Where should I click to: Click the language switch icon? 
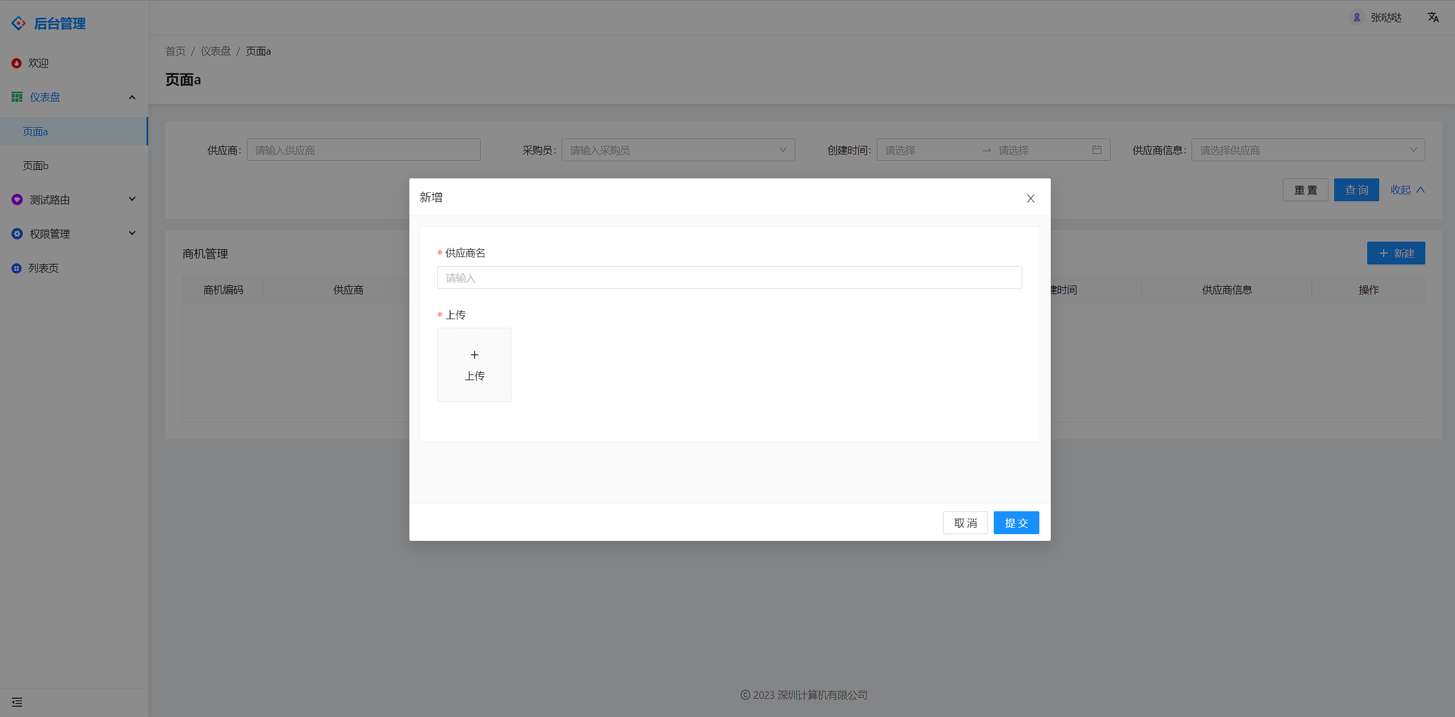1433,18
